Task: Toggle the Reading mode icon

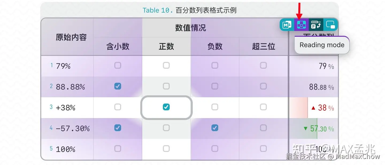Action: tap(302, 25)
